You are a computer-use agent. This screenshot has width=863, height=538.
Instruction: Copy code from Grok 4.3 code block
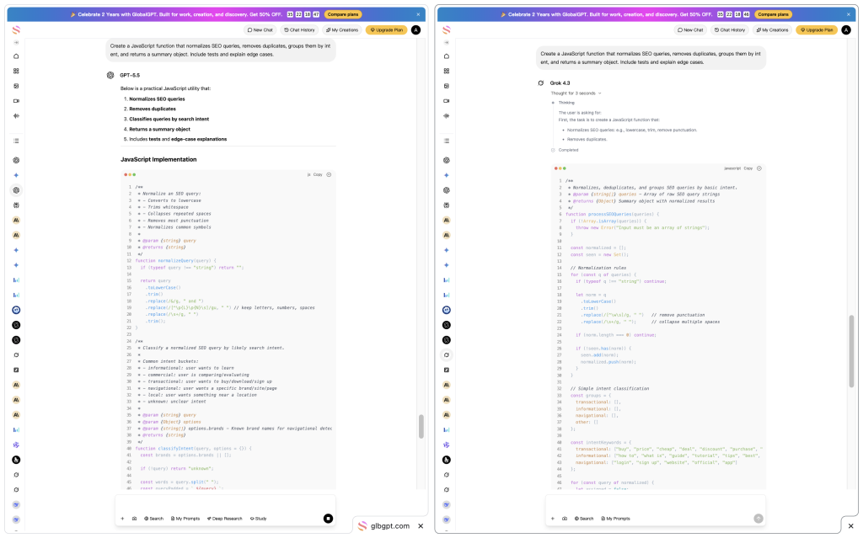coord(748,168)
